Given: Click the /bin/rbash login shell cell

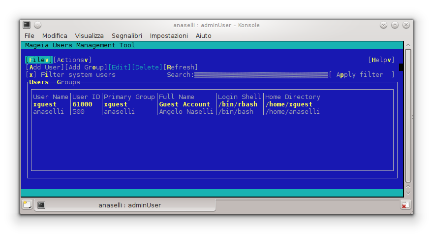Looking at the screenshot, I should click(238, 104).
